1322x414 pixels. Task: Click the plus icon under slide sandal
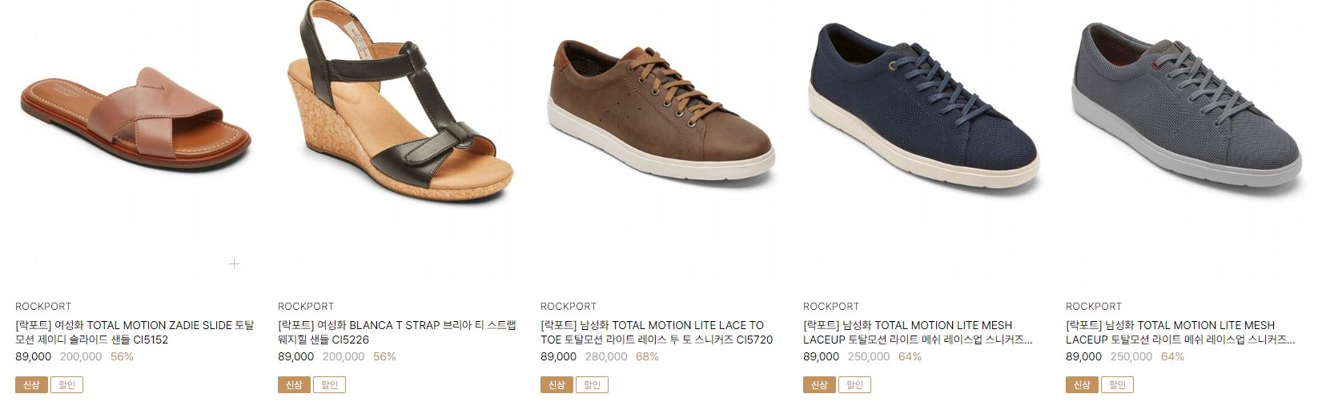[234, 263]
